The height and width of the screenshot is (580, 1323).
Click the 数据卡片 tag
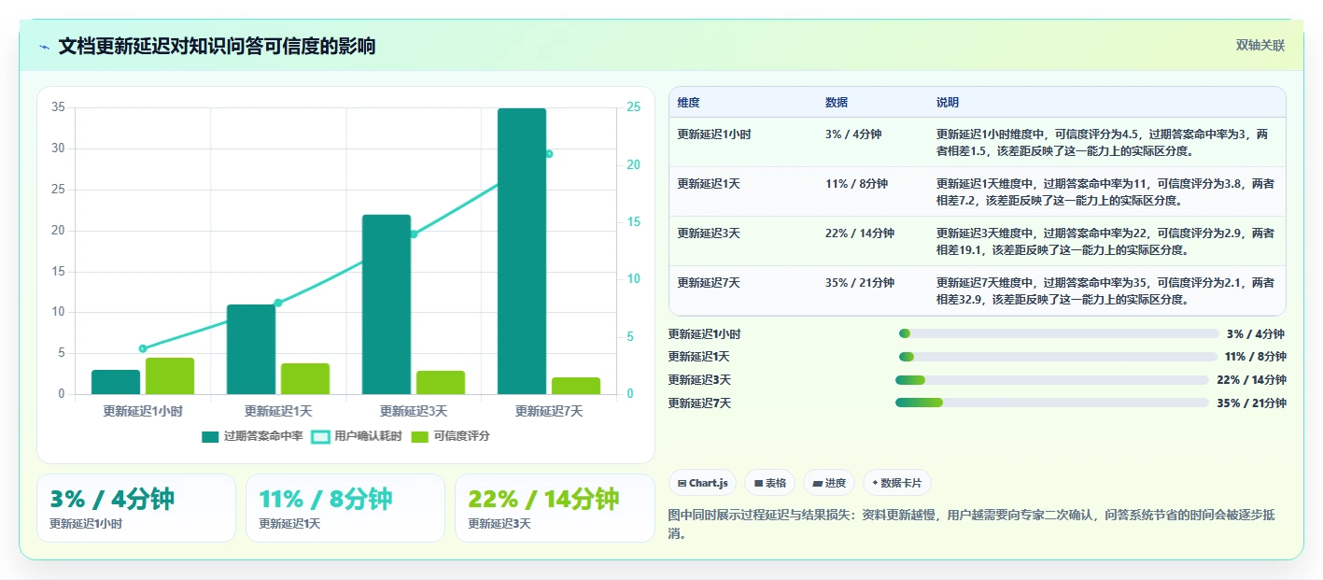tap(896, 483)
